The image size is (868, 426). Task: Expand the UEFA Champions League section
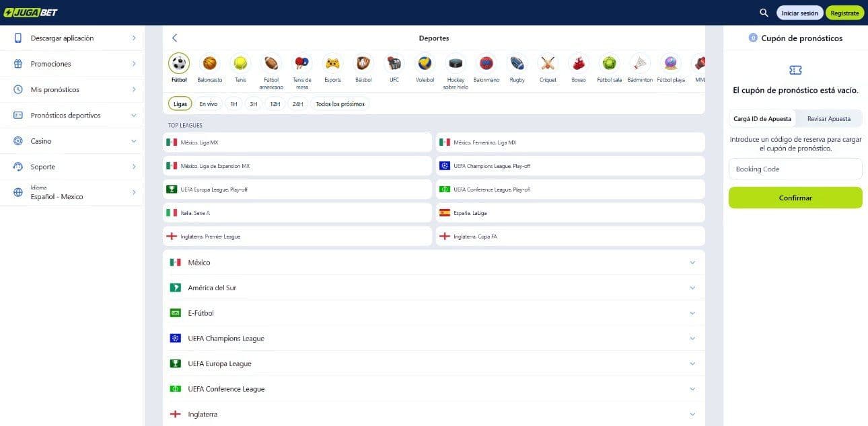tap(433, 339)
